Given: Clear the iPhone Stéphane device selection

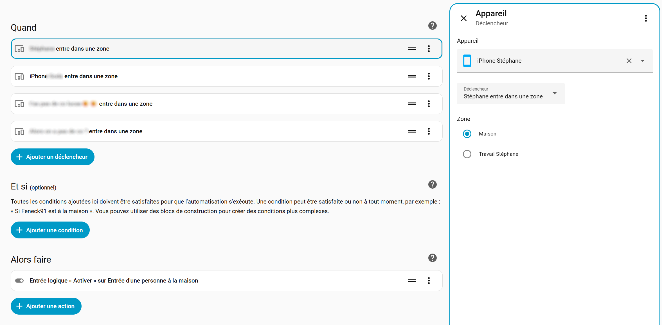Looking at the screenshot, I should click(629, 61).
